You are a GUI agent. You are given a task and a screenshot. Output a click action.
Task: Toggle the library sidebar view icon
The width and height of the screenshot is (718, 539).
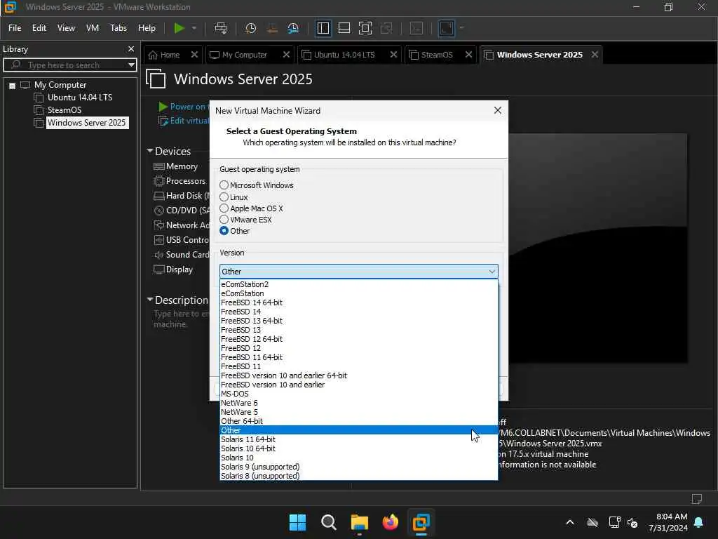(323, 28)
